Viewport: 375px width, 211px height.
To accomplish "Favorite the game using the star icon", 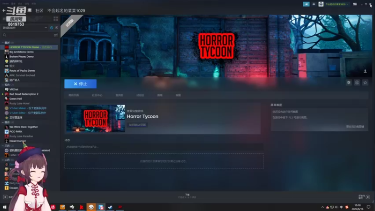I will 365,83.
